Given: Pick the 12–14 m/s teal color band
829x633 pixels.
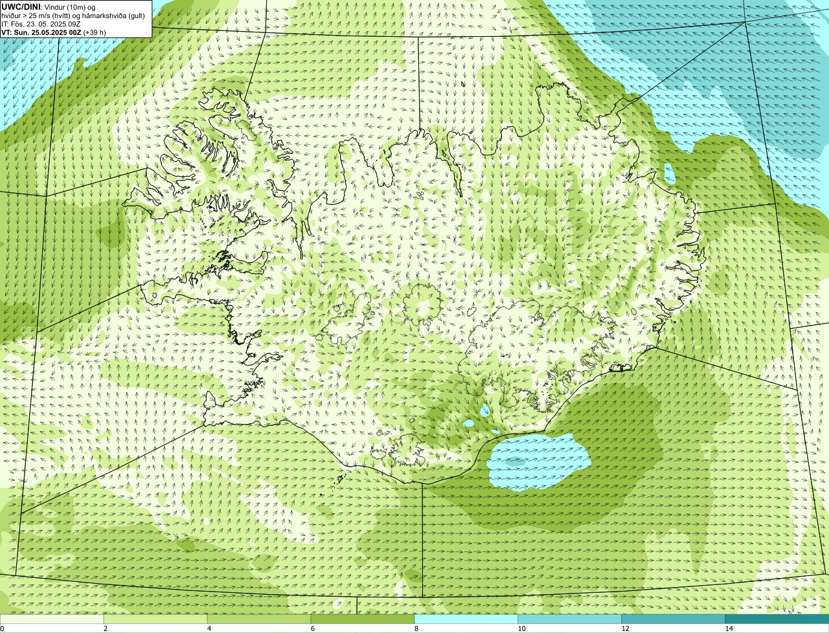Looking at the screenshot, I should coord(674,619).
